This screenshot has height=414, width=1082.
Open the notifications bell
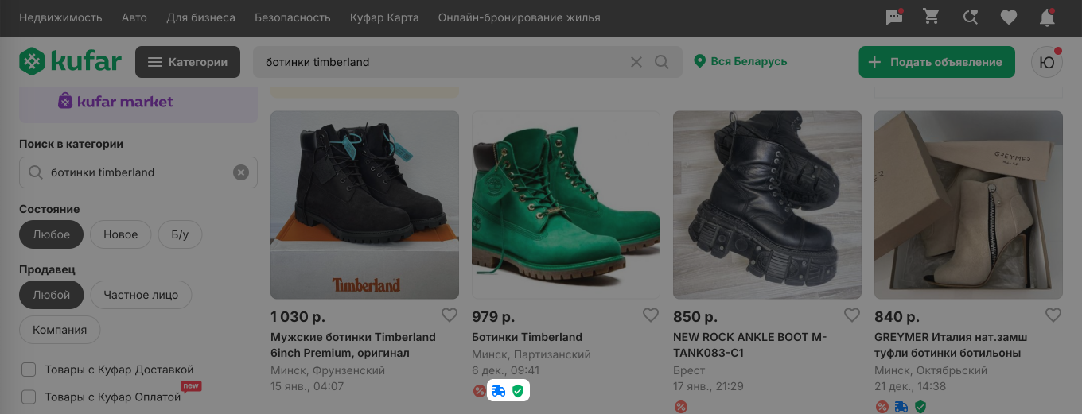(1047, 17)
